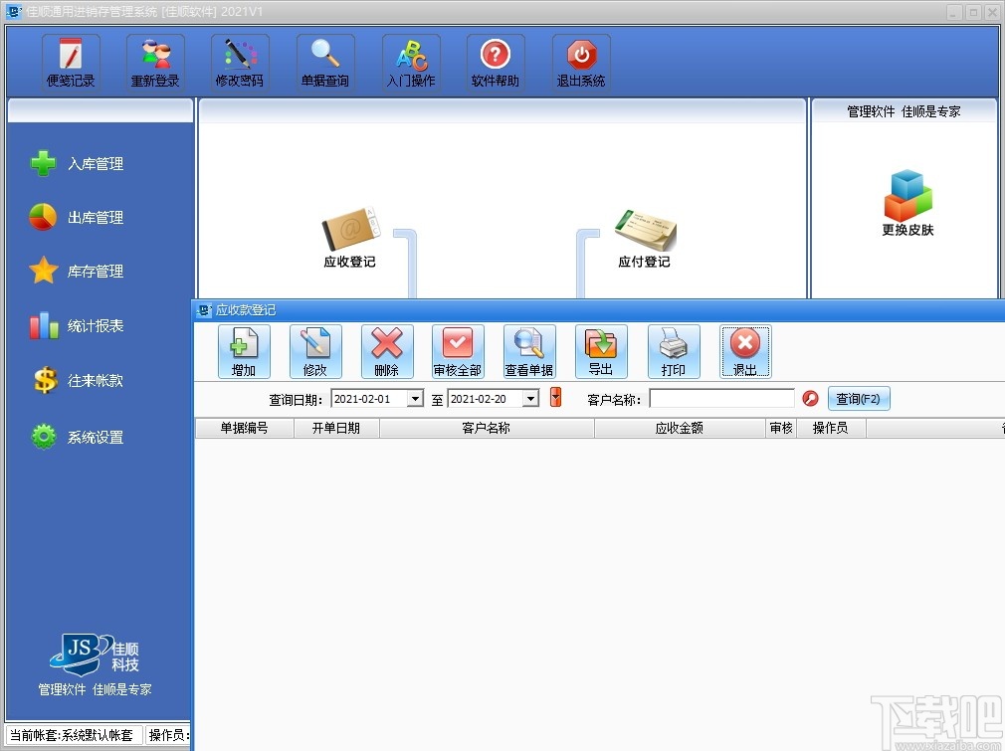Screen dimensions: 1005x751
Task: Click the 审核 column header
Action: point(781,428)
